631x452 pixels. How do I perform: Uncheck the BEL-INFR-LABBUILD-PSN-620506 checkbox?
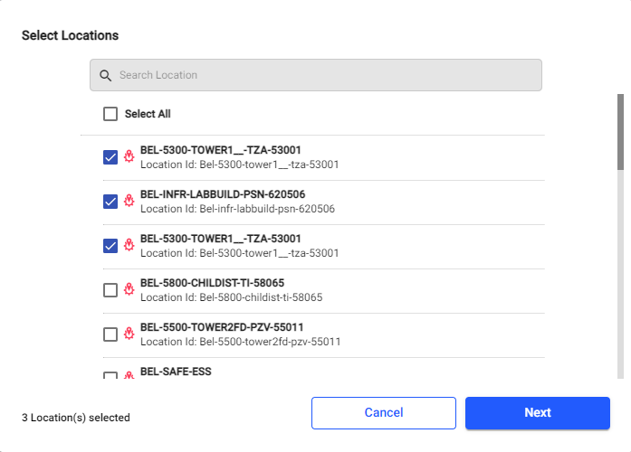tap(110, 201)
